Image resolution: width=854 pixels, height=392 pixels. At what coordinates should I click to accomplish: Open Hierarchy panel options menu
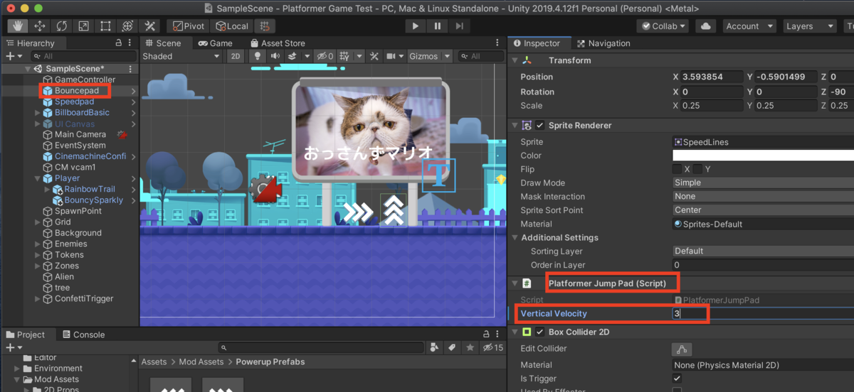132,43
